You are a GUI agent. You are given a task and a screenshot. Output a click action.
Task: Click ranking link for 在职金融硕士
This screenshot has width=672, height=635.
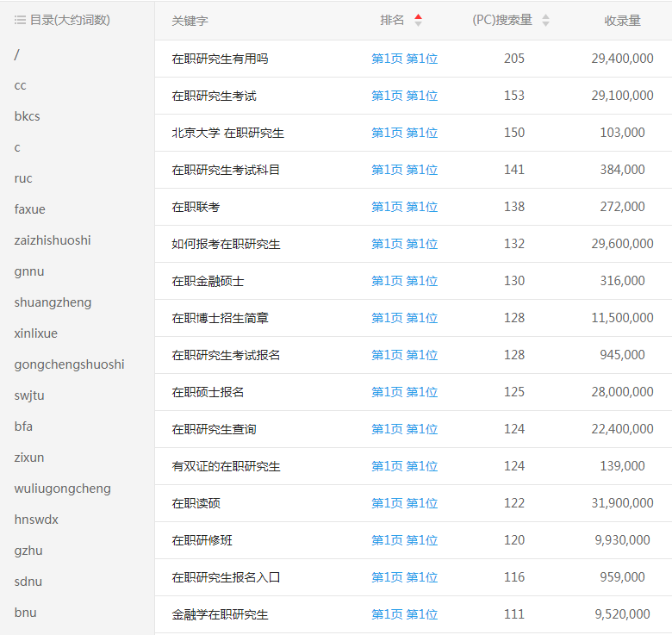(404, 281)
